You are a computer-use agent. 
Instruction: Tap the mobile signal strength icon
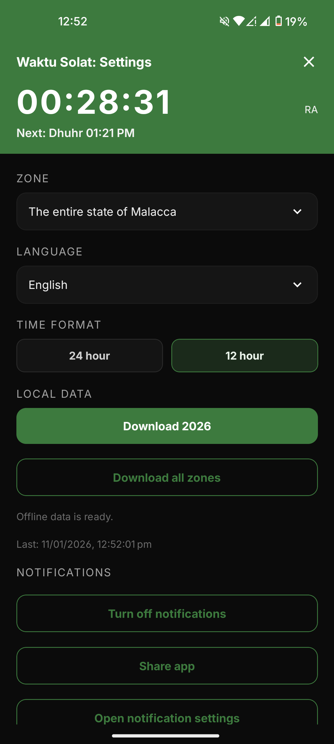click(x=265, y=21)
